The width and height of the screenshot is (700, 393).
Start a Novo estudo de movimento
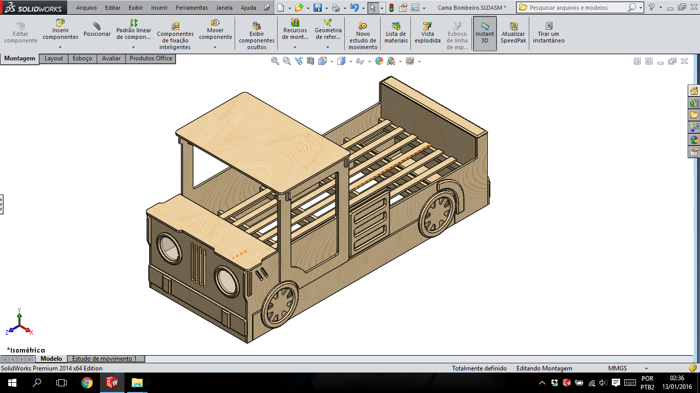[363, 33]
